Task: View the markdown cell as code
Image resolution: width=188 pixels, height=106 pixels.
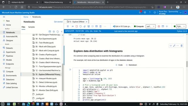Action: pos(171,46)
